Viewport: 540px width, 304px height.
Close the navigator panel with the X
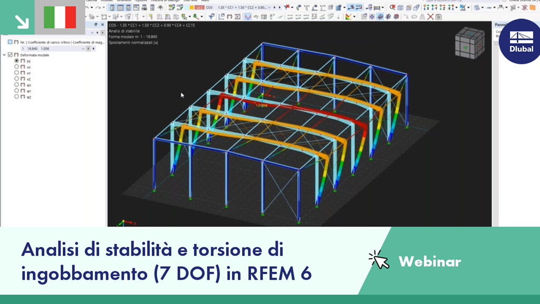(x=102, y=24)
